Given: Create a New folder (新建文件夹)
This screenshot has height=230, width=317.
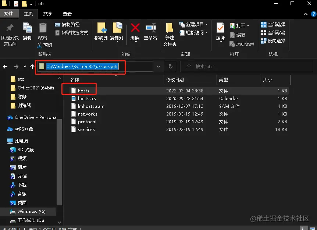Looking at the screenshot, I should tap(170, 34).
